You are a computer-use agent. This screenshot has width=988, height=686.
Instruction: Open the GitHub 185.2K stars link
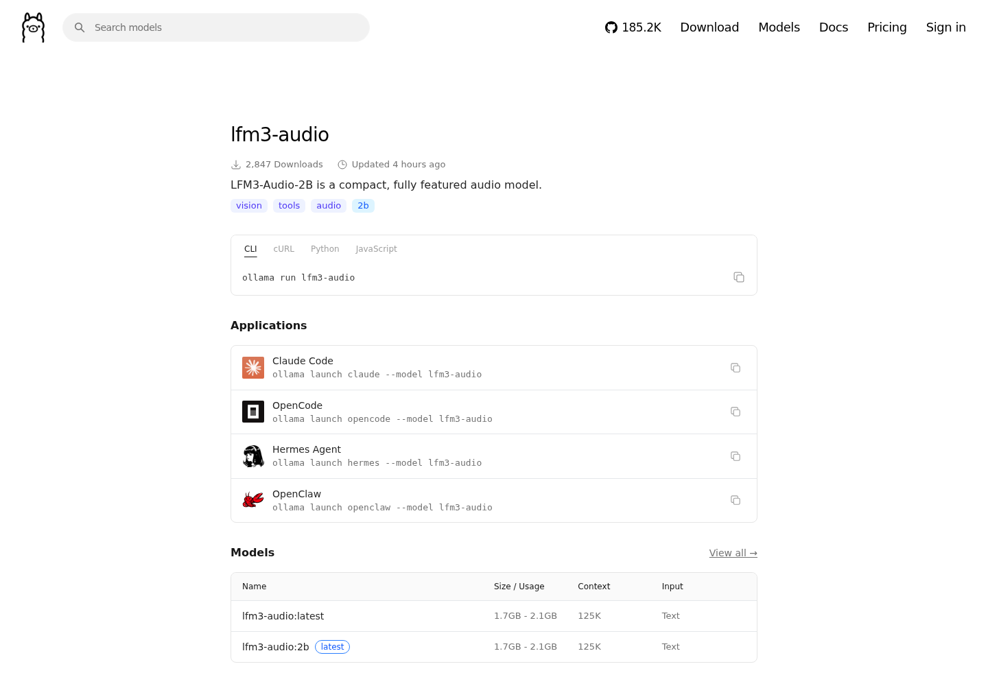click(633, 27)
